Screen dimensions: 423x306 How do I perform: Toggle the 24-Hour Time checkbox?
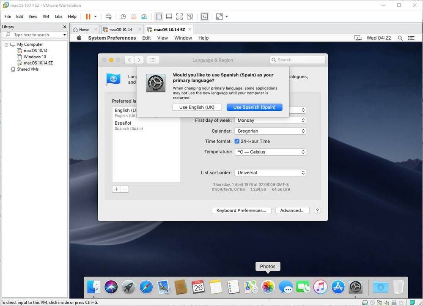(237, 141)
